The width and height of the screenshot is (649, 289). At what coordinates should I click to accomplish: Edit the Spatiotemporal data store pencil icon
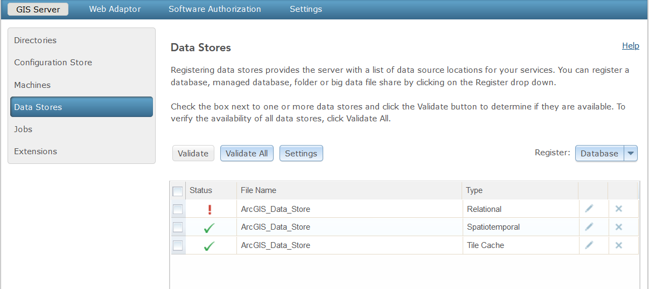589,227
